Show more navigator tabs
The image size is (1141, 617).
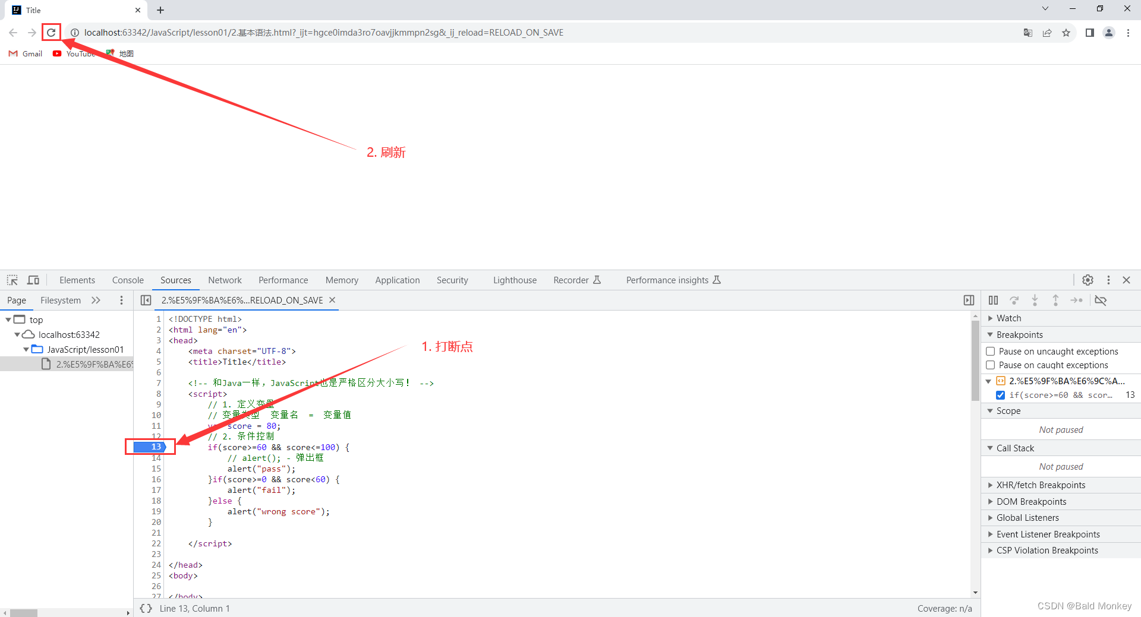(96, 300)
